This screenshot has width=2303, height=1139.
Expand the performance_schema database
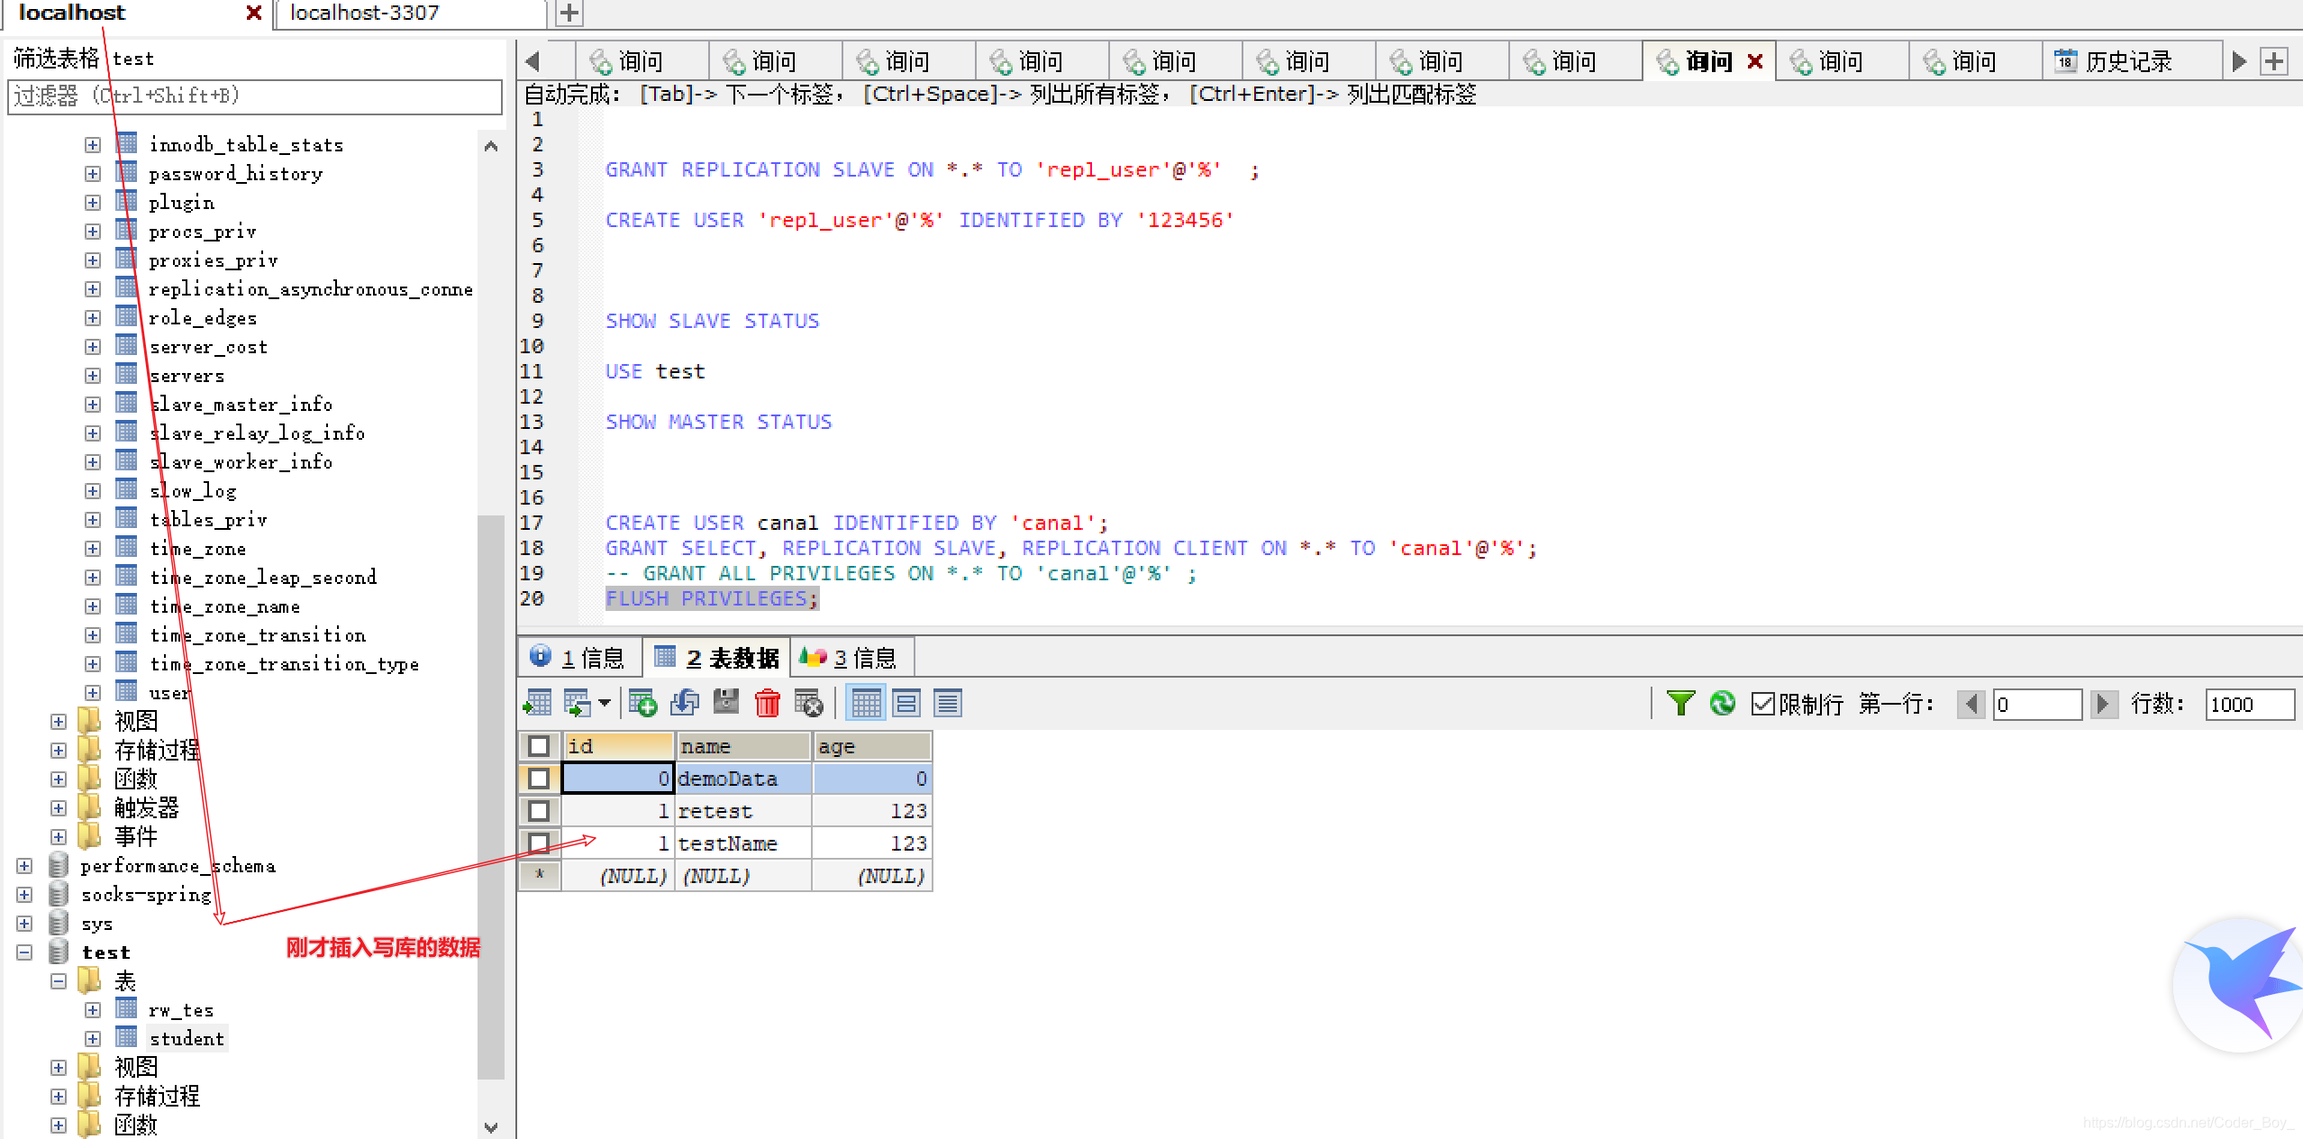(x=24, y=866)
